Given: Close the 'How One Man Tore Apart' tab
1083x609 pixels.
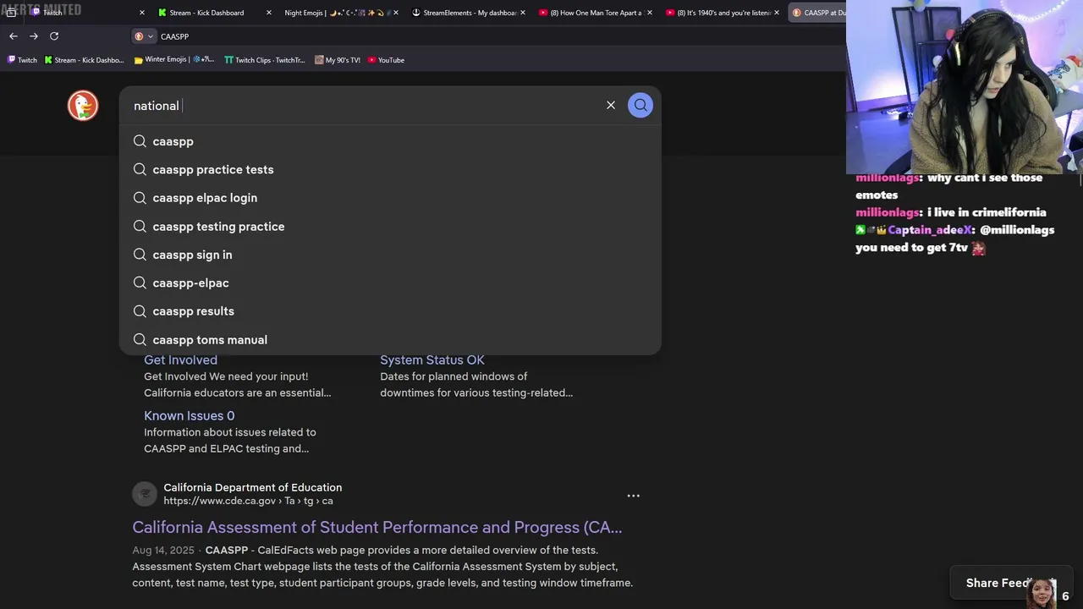Looking at the screenshot, I should 650,13.
